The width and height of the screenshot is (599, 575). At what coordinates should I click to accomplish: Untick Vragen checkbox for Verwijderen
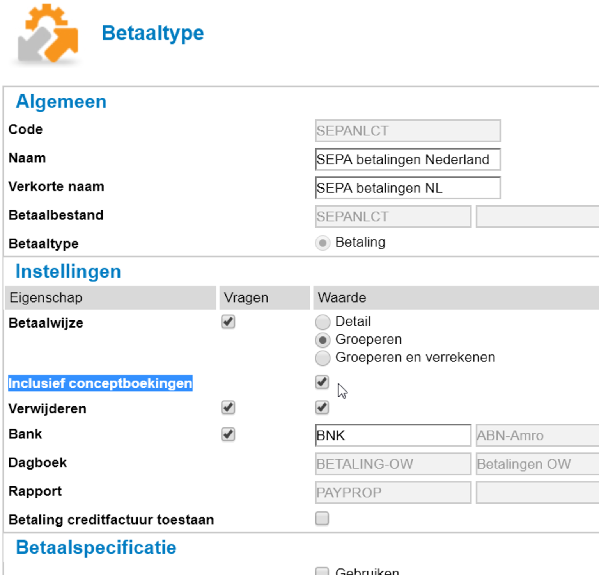click(x=228, y=408)
